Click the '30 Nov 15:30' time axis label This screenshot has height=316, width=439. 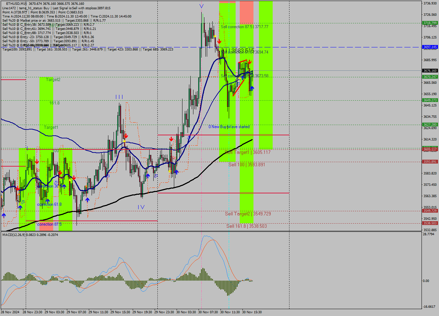point(252,312)
